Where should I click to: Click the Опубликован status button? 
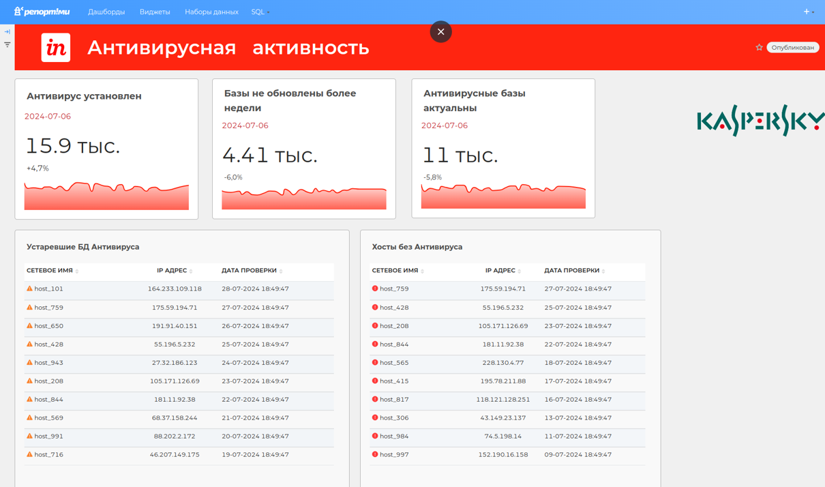coord(792,47)
